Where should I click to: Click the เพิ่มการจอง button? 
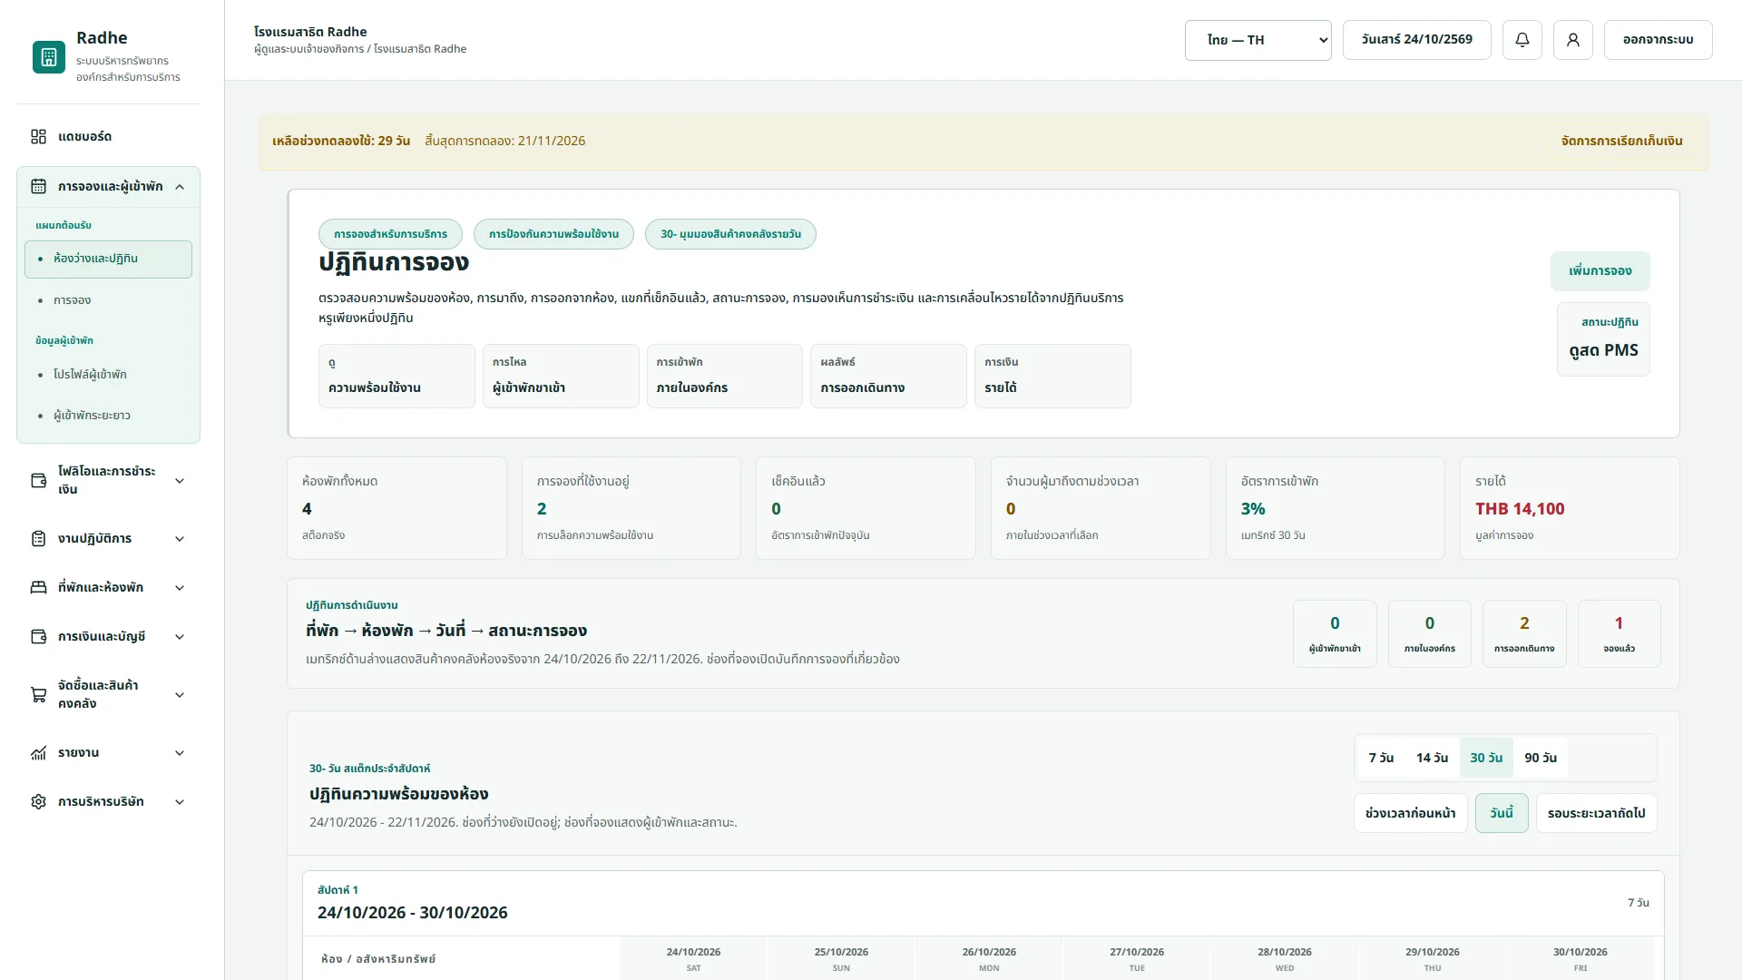click(1600, 271)
